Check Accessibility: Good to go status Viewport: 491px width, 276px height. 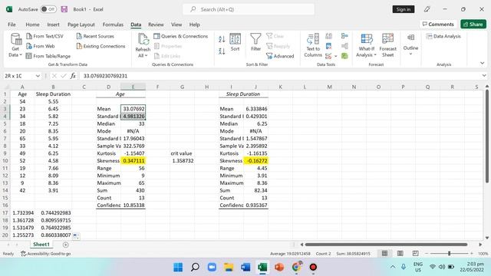[46, 254]
